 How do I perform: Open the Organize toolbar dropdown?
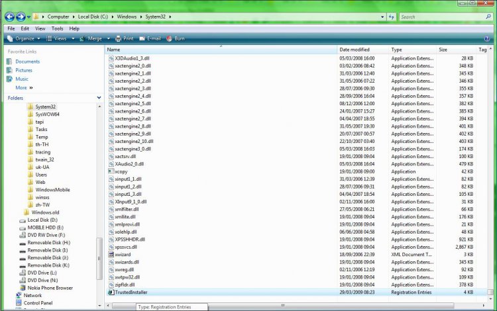24,38
